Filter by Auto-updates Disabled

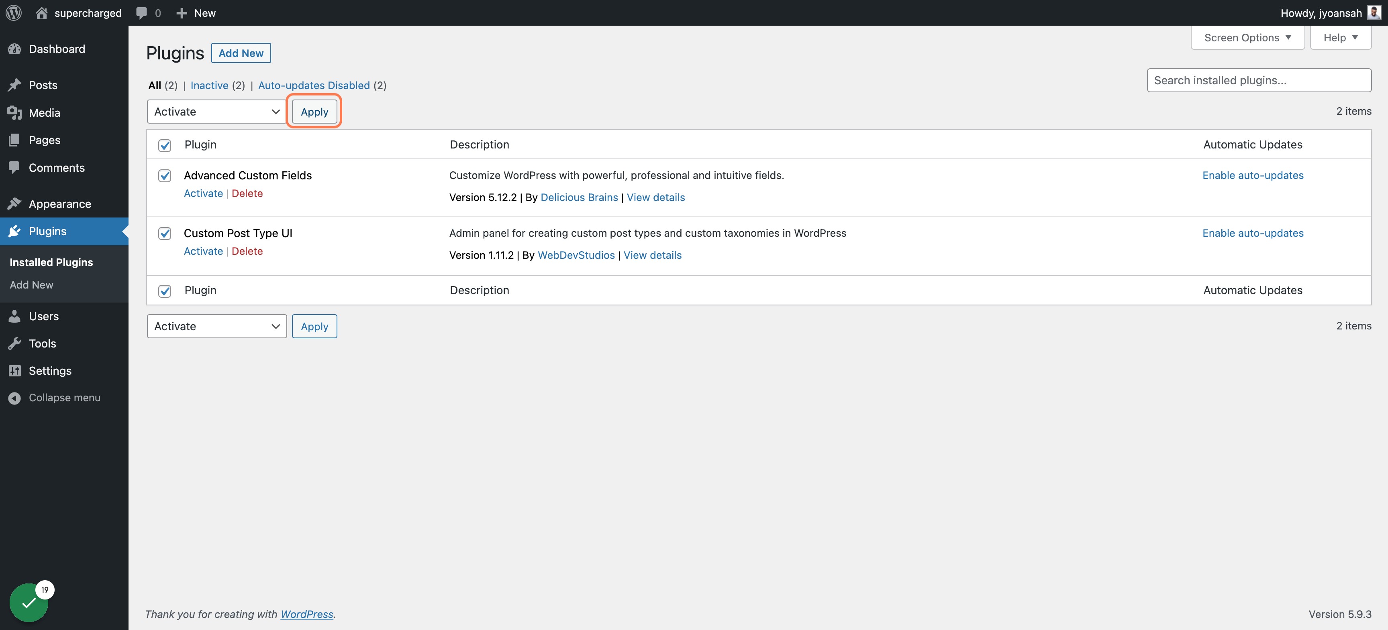click(314, 85)
